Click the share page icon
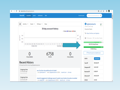This screenshot has height=90, width=120. pyautogui.click(x=101, y=11)
